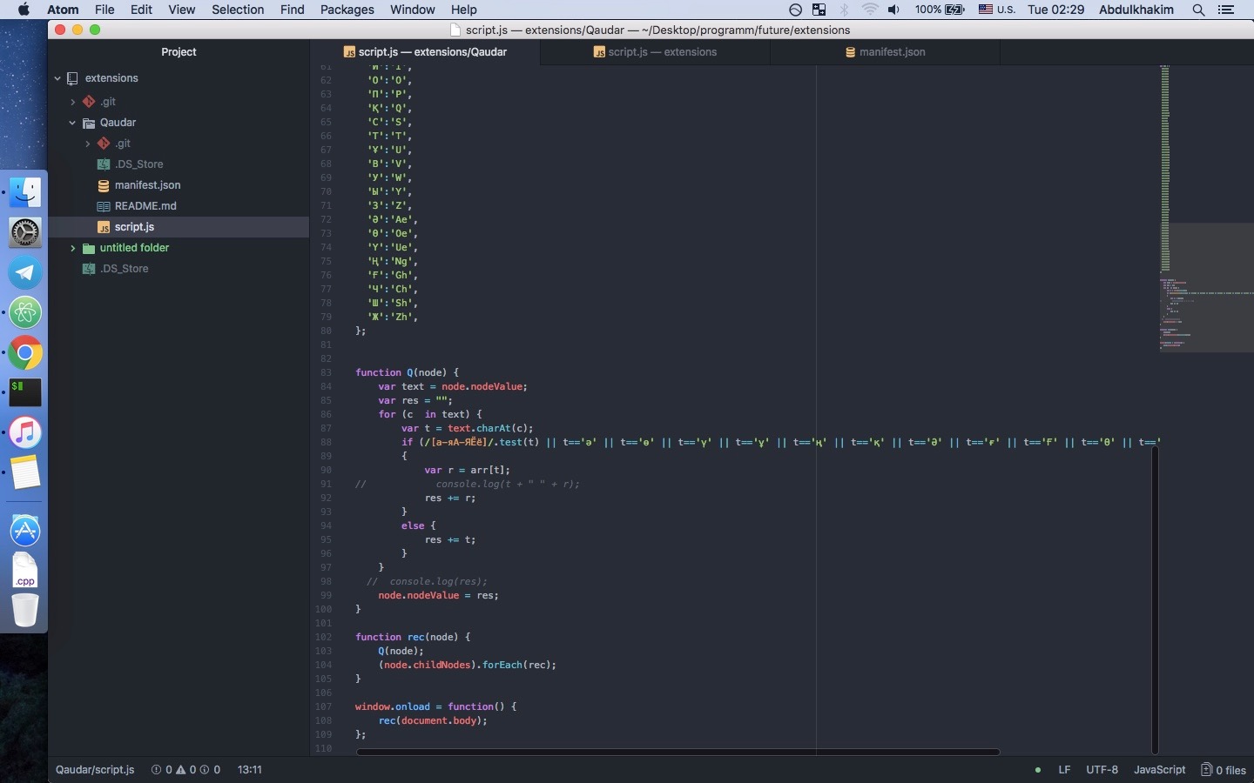The width and height of the screenshot is (1254, 783).
Task: Open the Selection menu
Action: [238, 10]
